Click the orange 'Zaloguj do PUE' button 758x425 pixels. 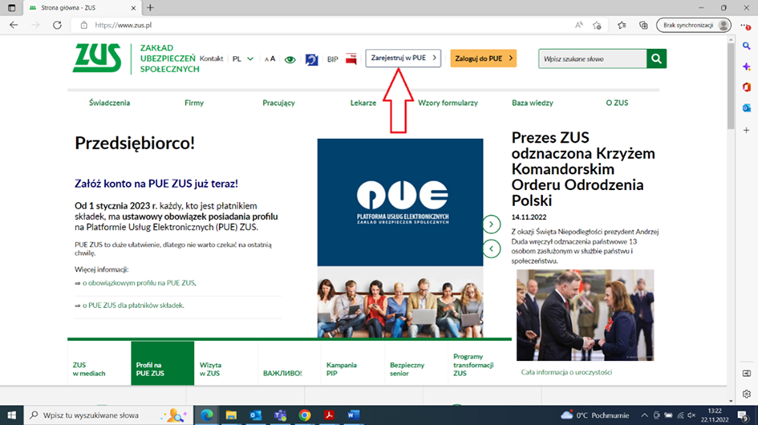(483, 59)
